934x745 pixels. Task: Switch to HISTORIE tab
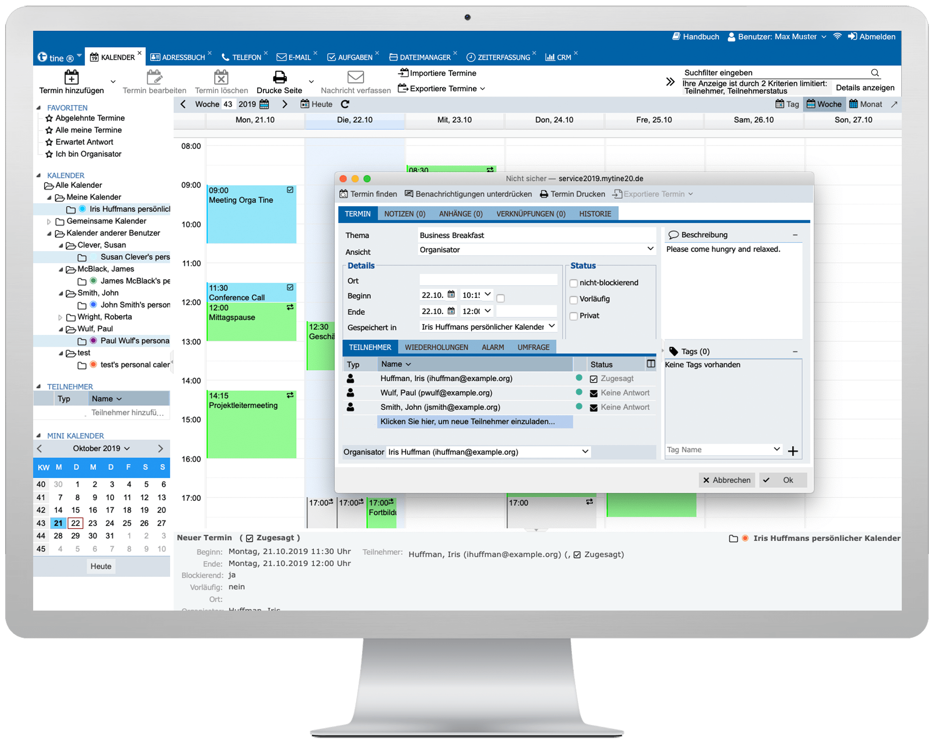pos(595,214)
